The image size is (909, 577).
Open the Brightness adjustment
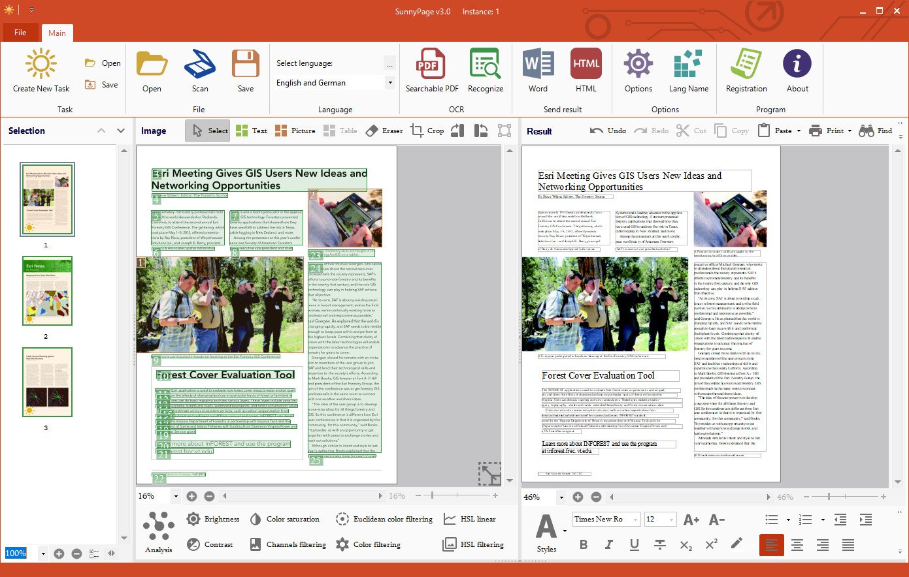coord(213,519)
